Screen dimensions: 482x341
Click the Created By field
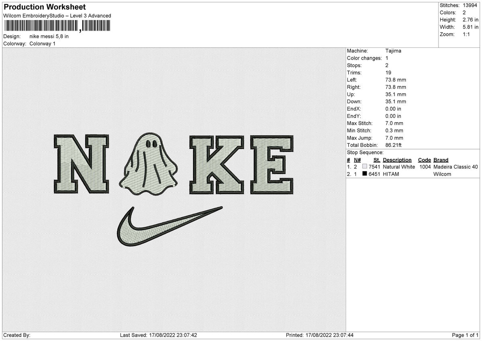pos(16,334)
